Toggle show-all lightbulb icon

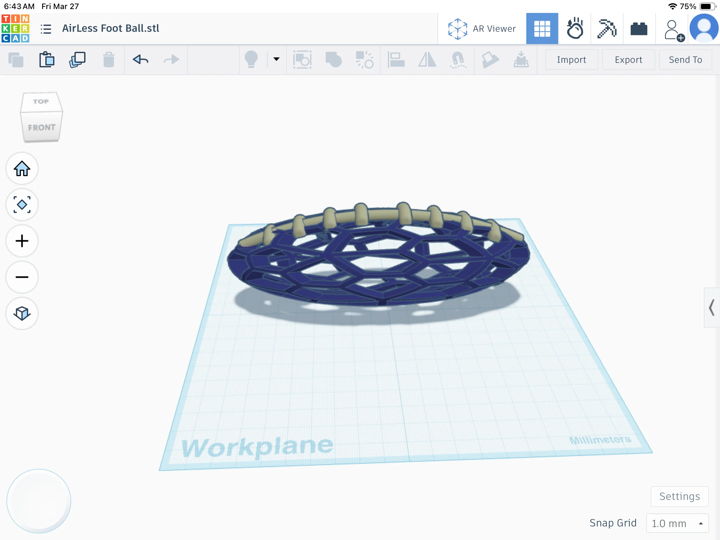pos(251,59)
